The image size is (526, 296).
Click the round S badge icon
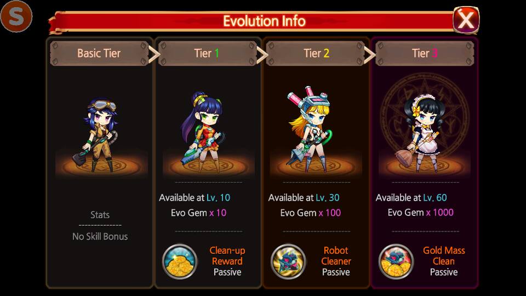[16, 16]
